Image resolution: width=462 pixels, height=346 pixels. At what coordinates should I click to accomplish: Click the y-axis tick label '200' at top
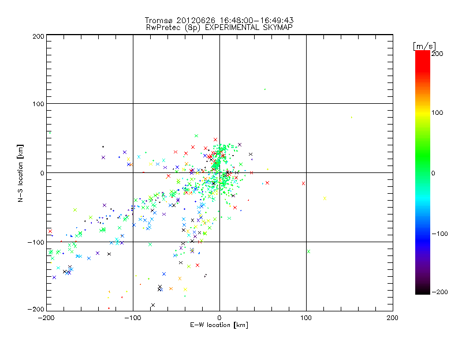tap(38, 36)
